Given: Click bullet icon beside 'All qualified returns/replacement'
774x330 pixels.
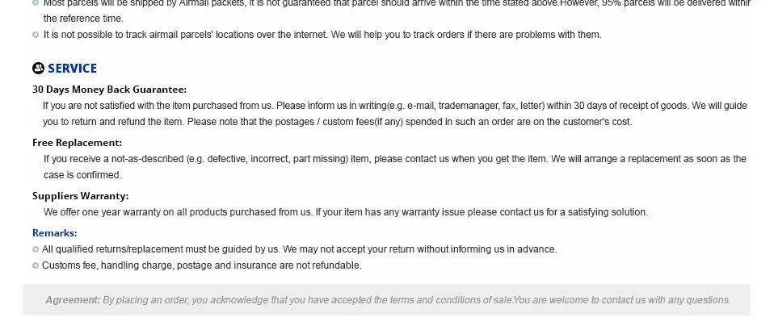Looking at the screenshot, I should click(36, 249).
